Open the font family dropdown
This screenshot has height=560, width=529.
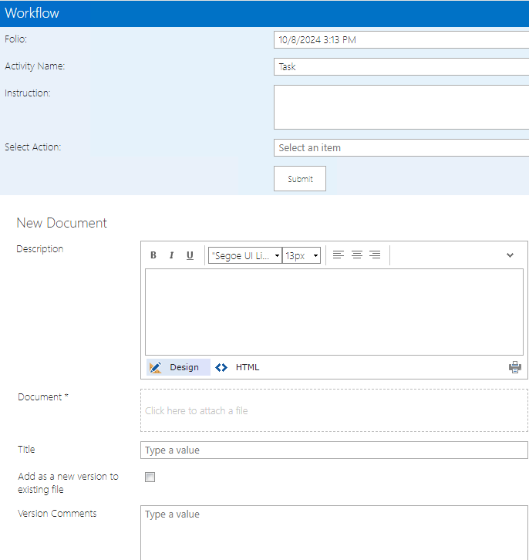tap(245, 255)
